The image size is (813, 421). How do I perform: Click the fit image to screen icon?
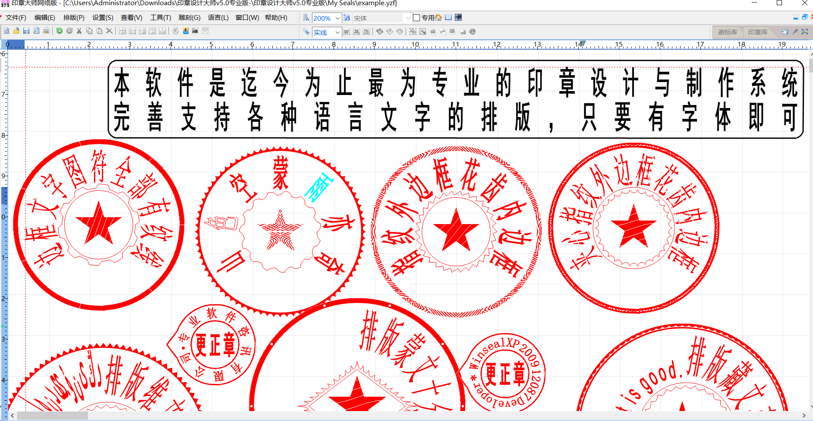click(805, 32)
